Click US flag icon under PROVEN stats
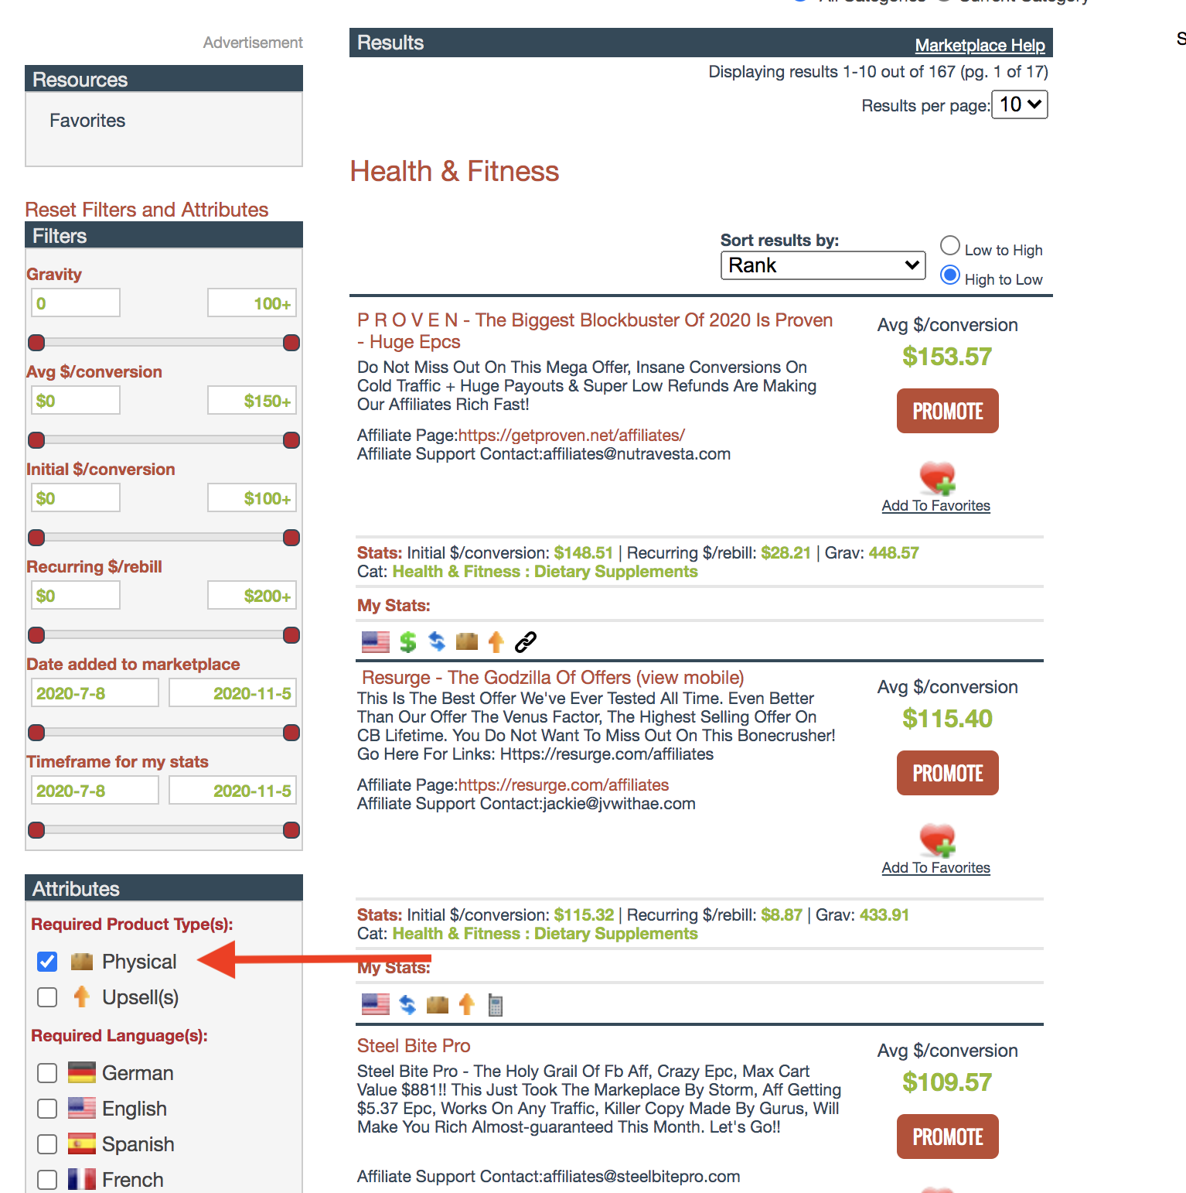This screenshot has width=1186, height=1193. click(x=376, y=641)
